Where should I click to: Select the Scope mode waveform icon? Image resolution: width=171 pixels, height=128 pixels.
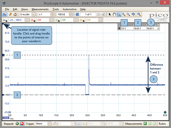click(4, 15)
